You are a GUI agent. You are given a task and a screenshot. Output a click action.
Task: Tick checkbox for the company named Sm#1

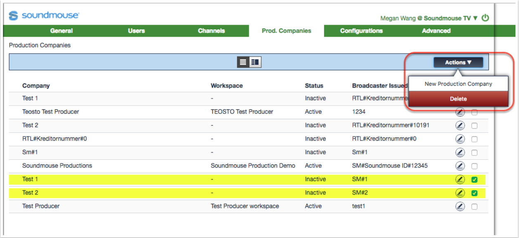pyautogui.click(x=475, y=153)
